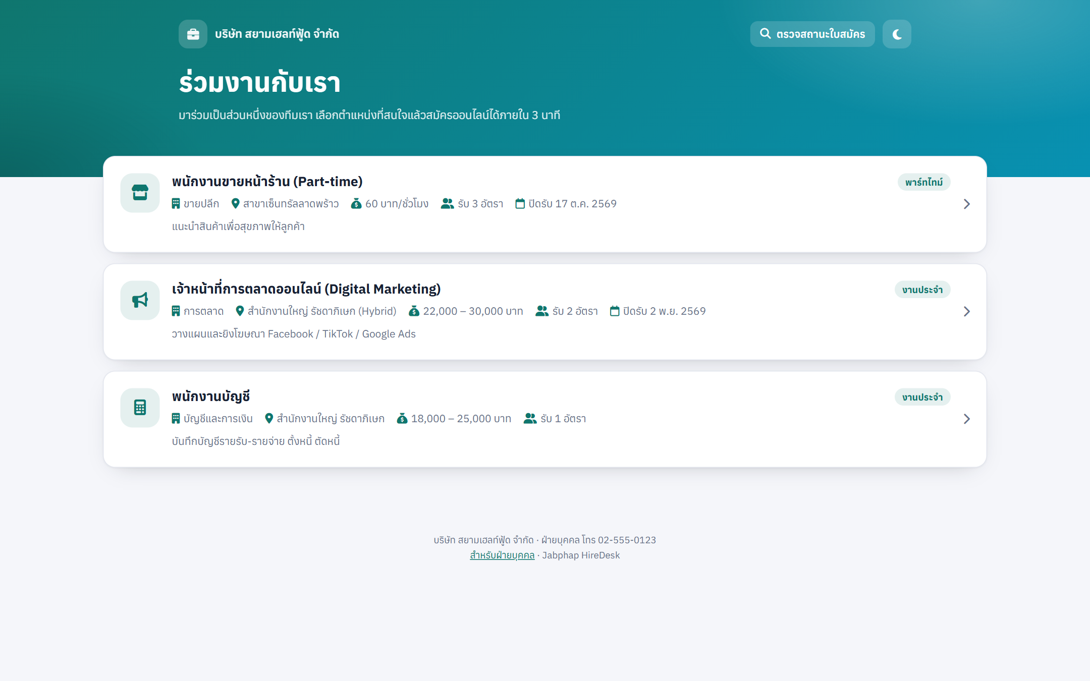Click the people icon beside รับ 1 อัตรา
This screenshot has height=681, width=1090.
pos(530,419)
